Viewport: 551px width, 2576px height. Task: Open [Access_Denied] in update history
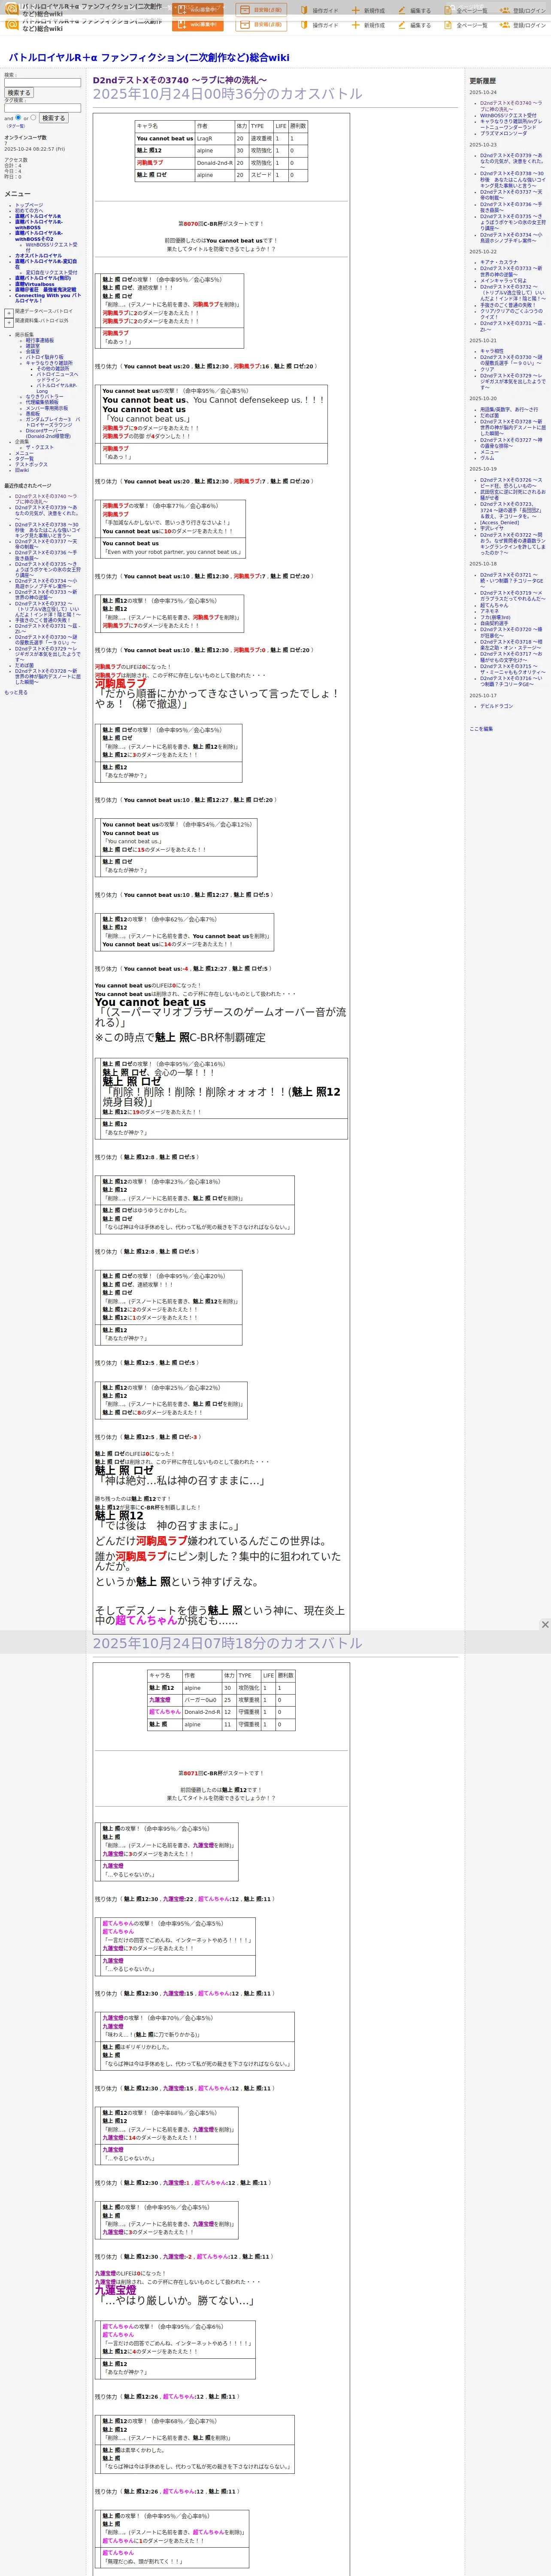[499, 522]
